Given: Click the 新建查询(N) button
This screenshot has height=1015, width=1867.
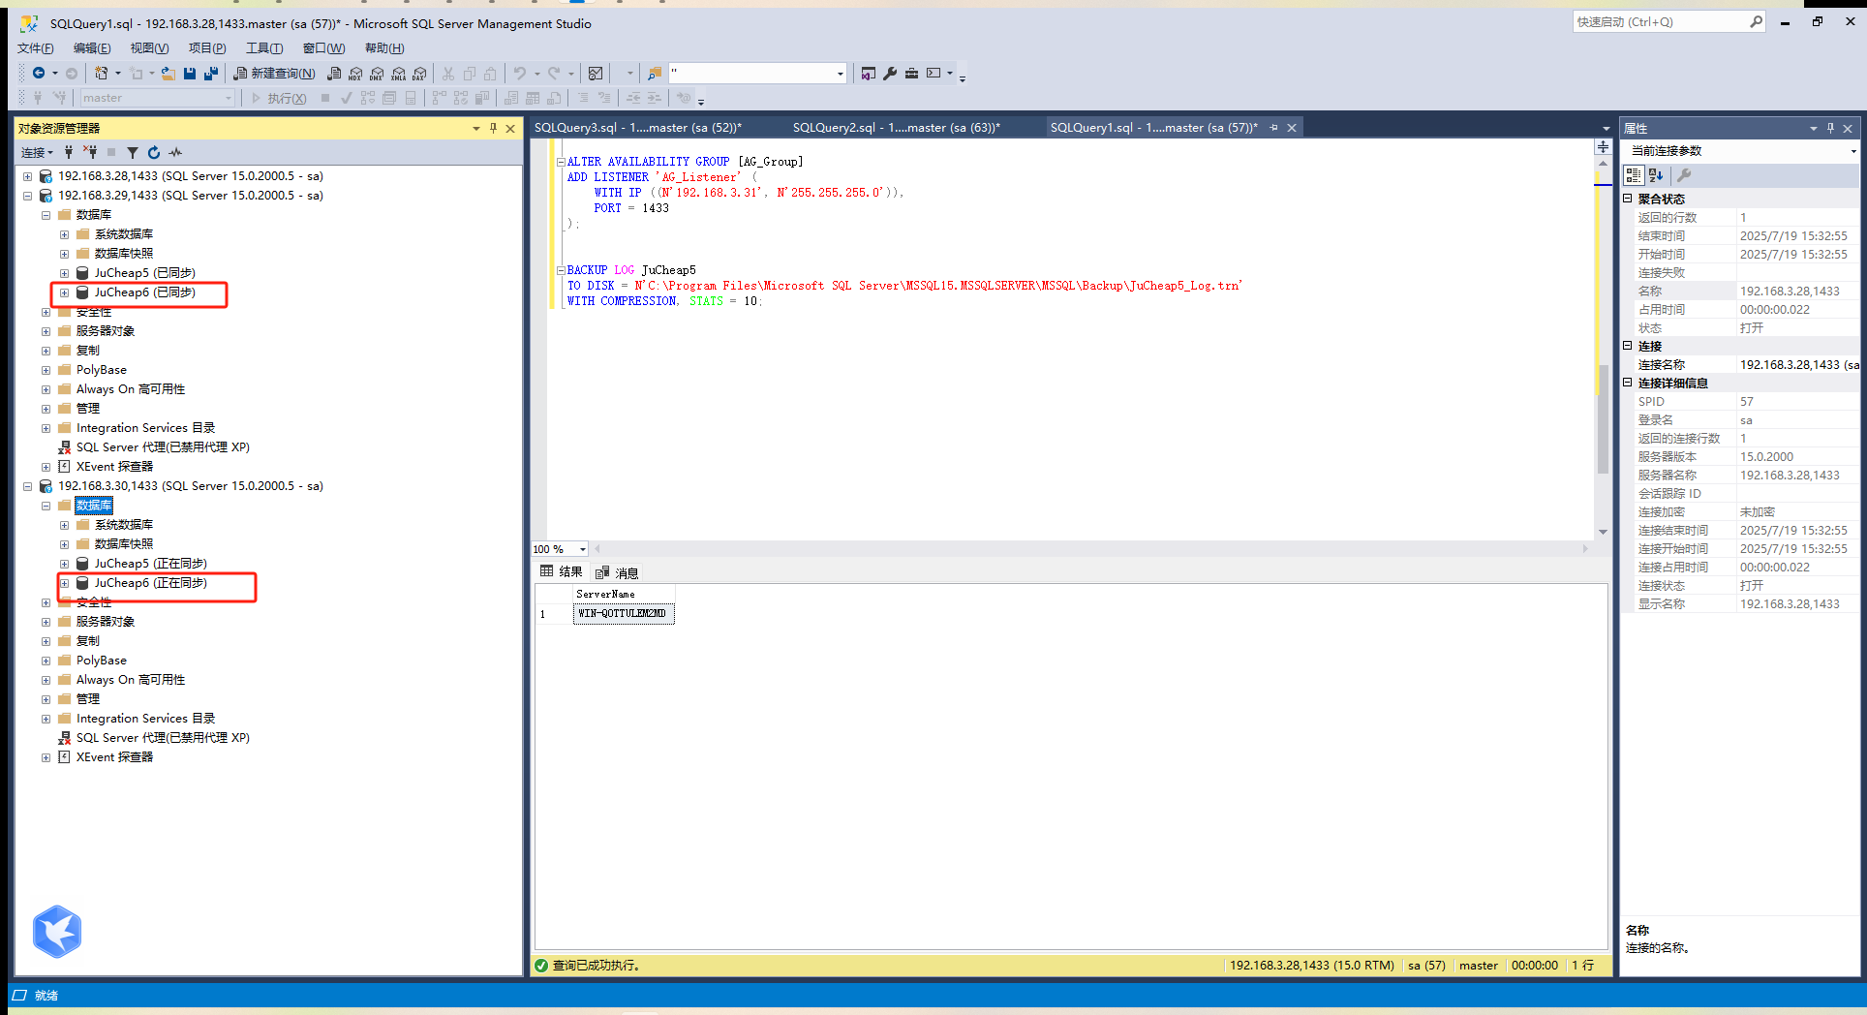Looking at the screenshot, I should point(274,73).
